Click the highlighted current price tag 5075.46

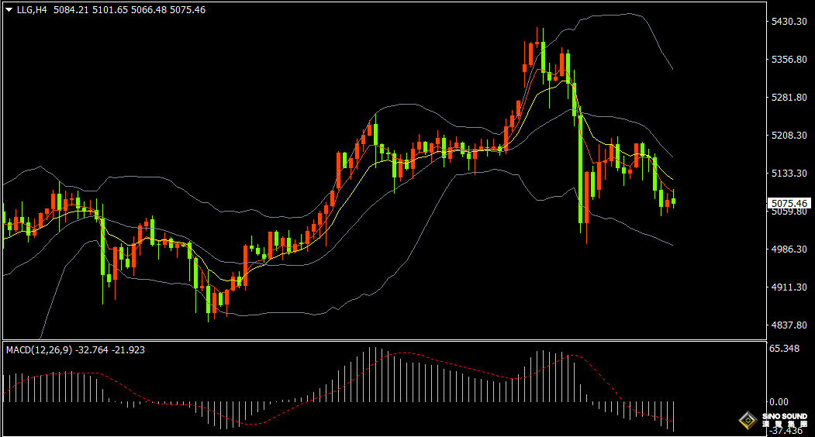(789, 204)
